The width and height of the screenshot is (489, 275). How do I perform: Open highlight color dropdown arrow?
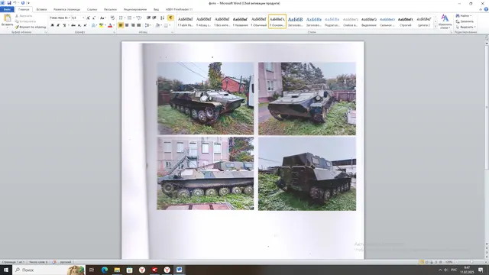coord(105,25)
